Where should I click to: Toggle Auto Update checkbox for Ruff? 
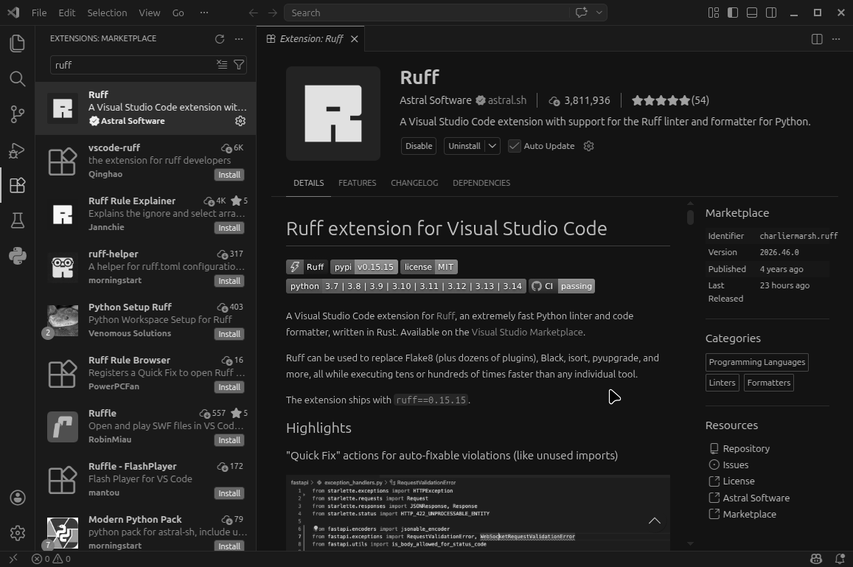[x=514, y=146]
